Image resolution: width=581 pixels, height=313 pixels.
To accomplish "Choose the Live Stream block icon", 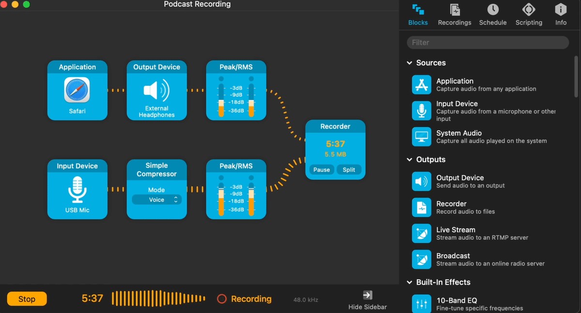I will (x=421, y=233).
